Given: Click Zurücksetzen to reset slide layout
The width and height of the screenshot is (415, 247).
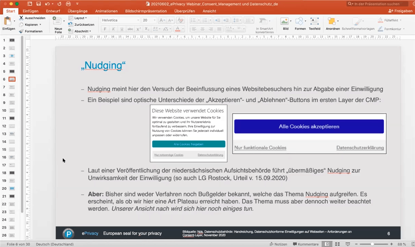Looking at the screenshot, I should point(81,25).
